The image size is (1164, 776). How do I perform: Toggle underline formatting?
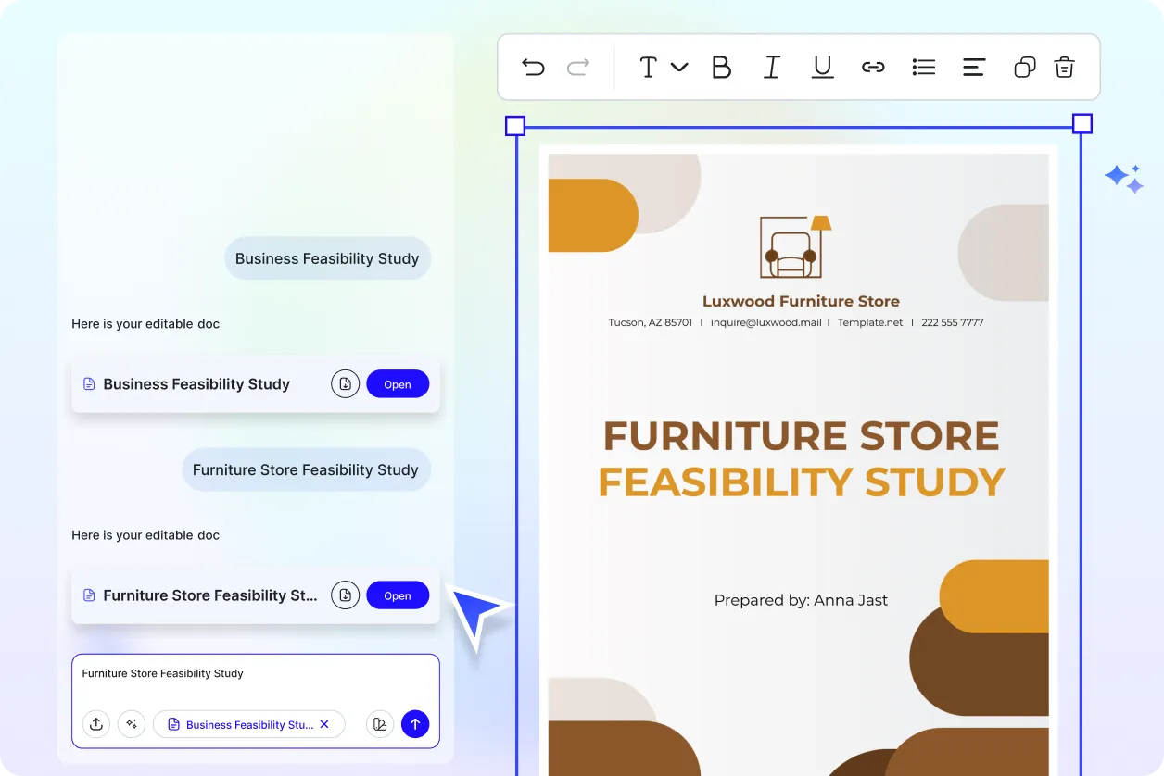pos(822,67)
